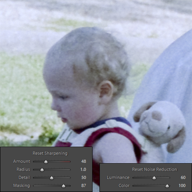Screen dimensions: 192x192
Task: Click the Amount label in Sharpening
Action: [x=22, y=161]
